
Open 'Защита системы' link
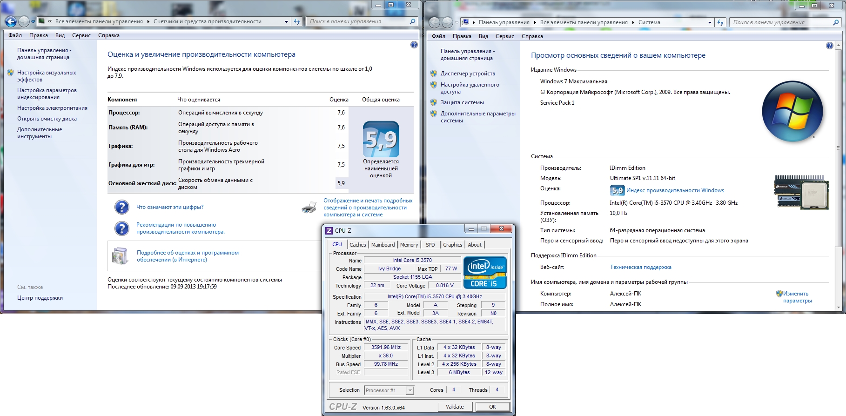[x=462, y=102]
